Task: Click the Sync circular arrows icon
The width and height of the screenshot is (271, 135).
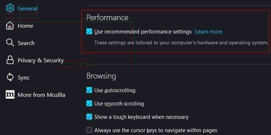Action: (x=10, y=77)
